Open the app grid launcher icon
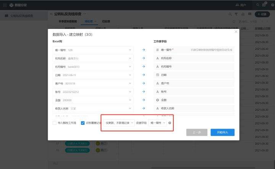The height and width of the screenshot is (169, 275). click(5, 5)
